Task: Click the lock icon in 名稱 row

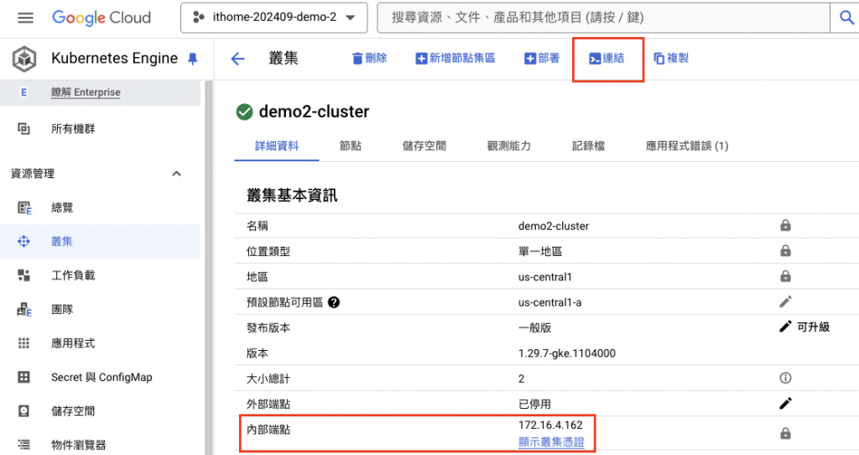Action: point(785,225)
